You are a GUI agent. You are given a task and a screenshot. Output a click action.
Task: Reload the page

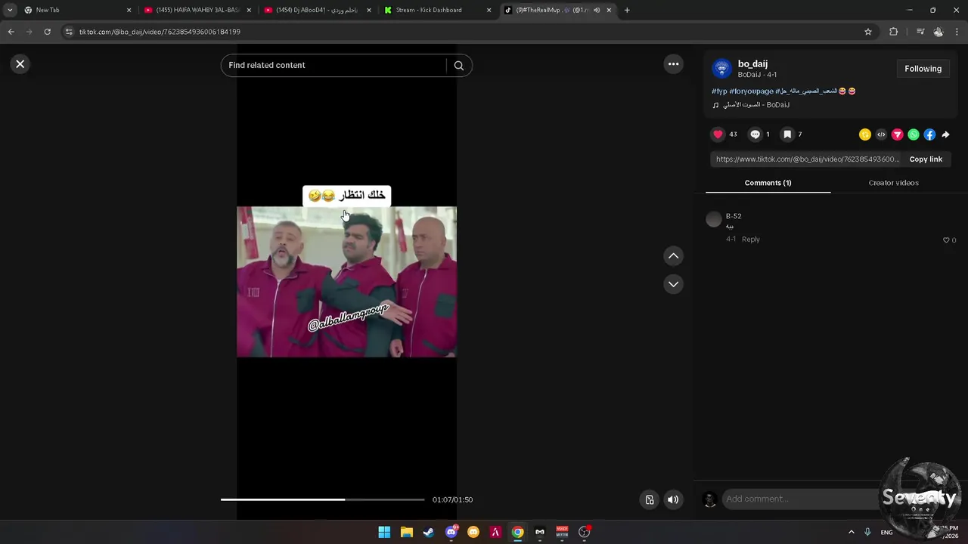(47, 32)
